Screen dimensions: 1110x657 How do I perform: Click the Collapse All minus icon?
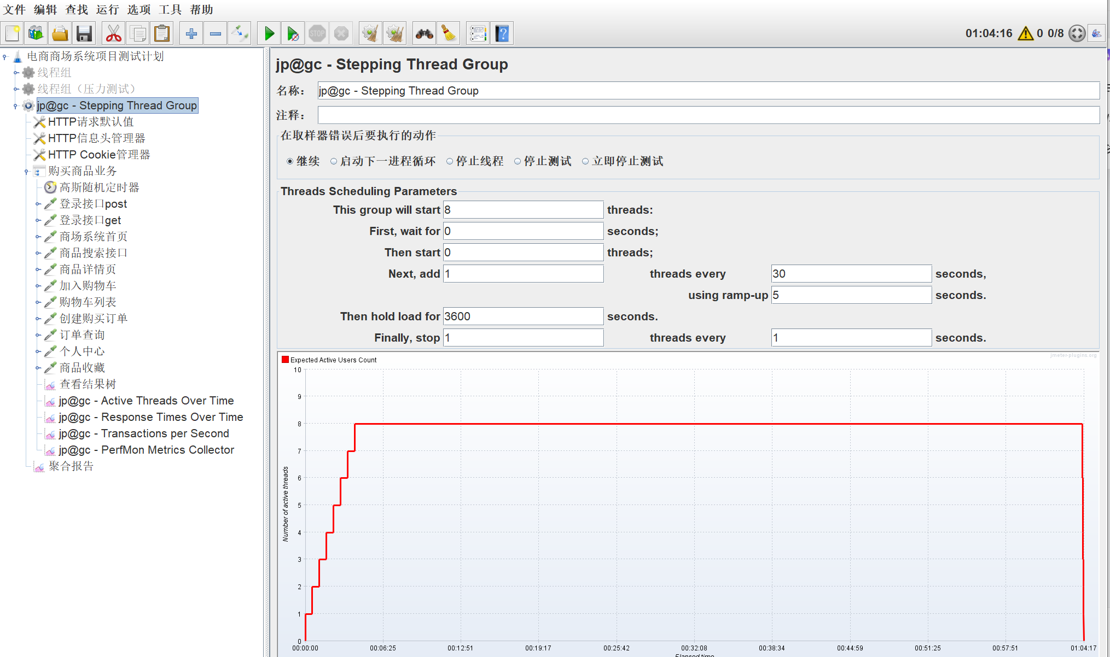pos(216,33)
